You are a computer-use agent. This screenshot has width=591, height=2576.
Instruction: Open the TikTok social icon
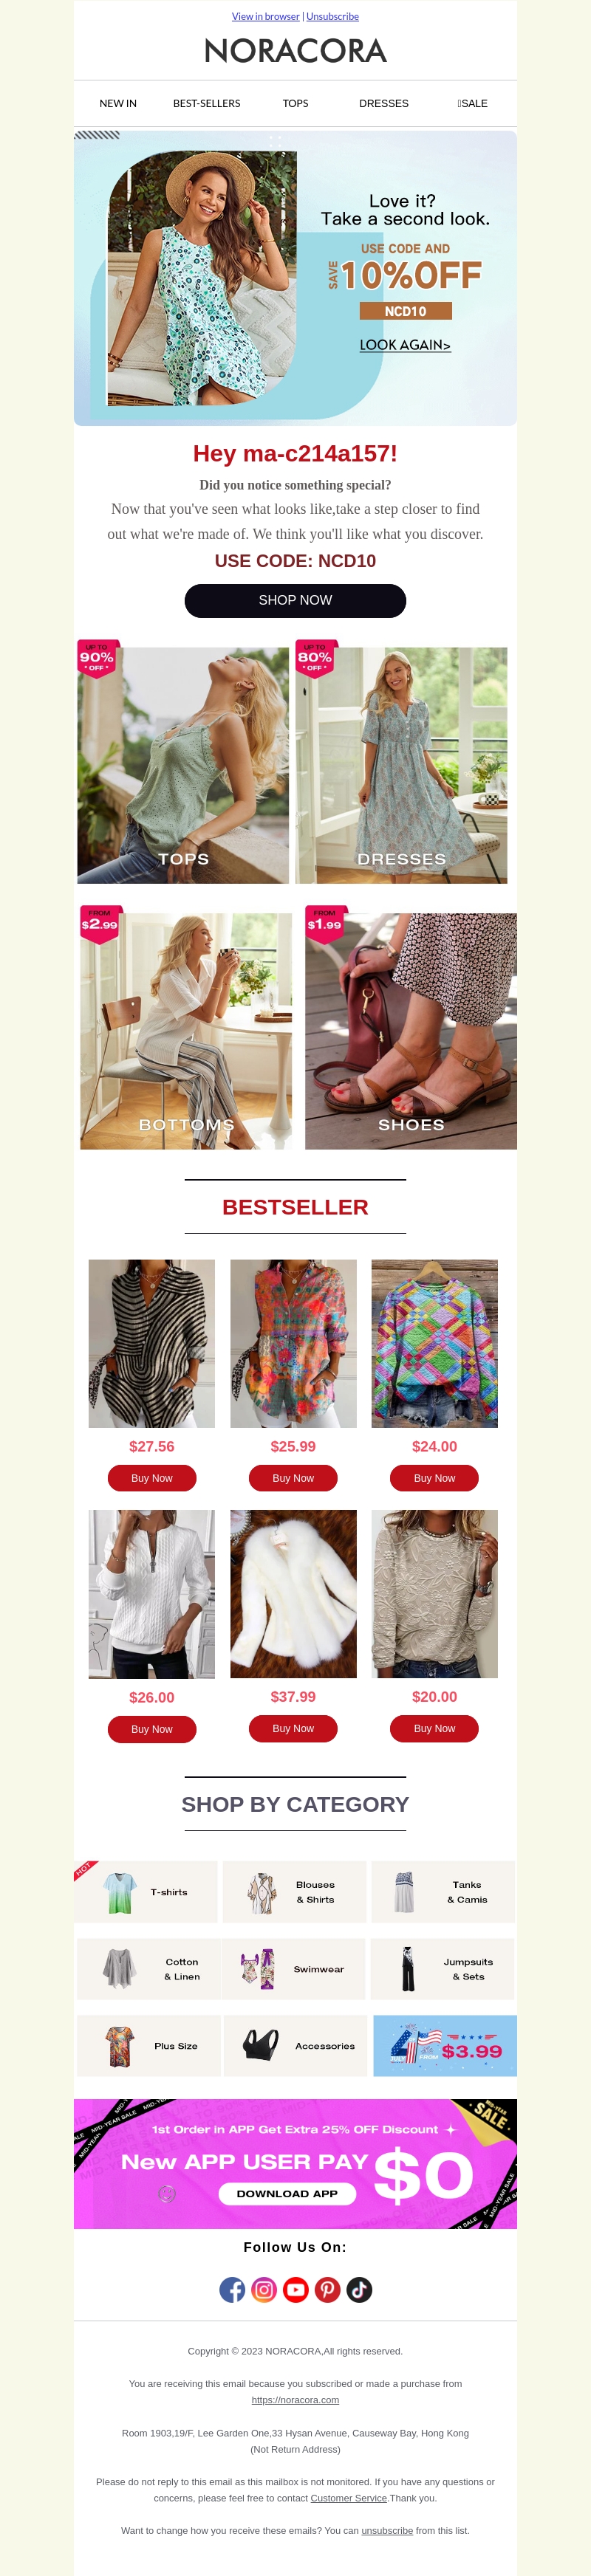point(359,2290)
